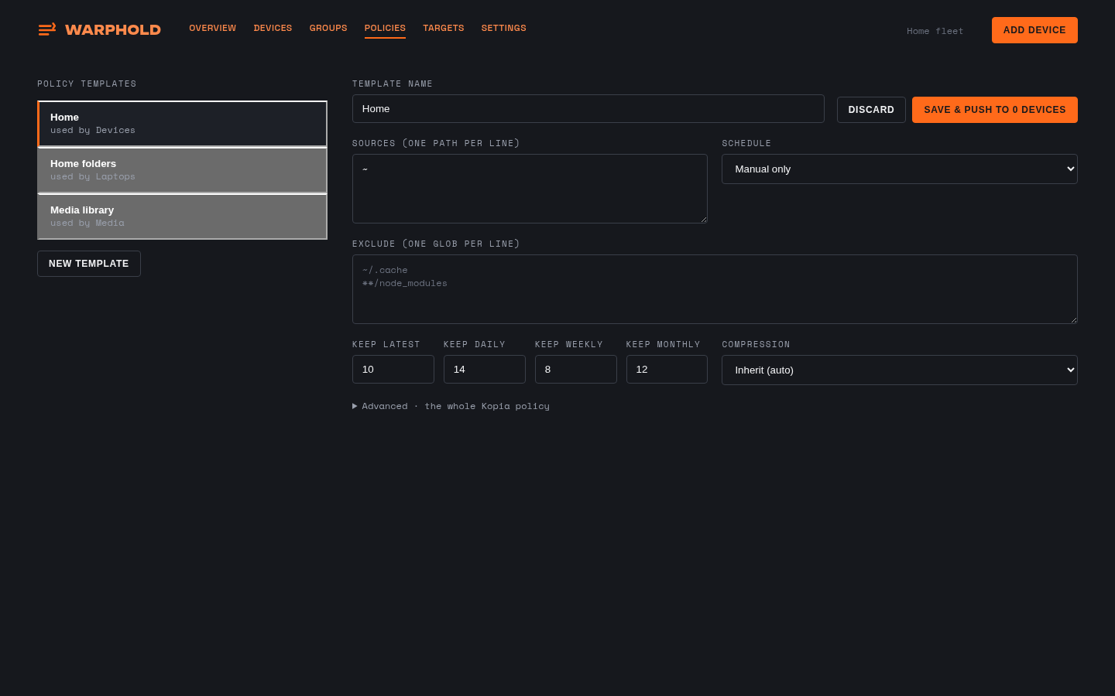Choose the Media library template
This screenshot has height=696, width=1115.
tap(182, 217)
